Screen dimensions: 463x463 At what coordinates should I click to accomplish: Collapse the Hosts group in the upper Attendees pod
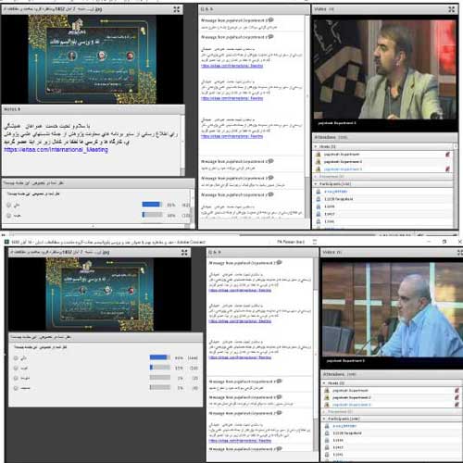pos(316,146)
